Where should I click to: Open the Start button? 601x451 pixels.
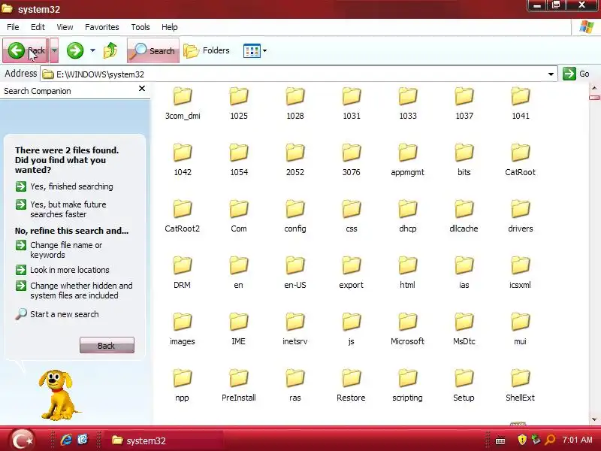pyautogui.click(x=22, y=440)
